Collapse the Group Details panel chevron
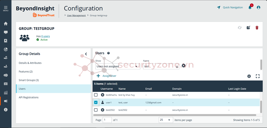The image size is (267, 128). click(86, 54)
